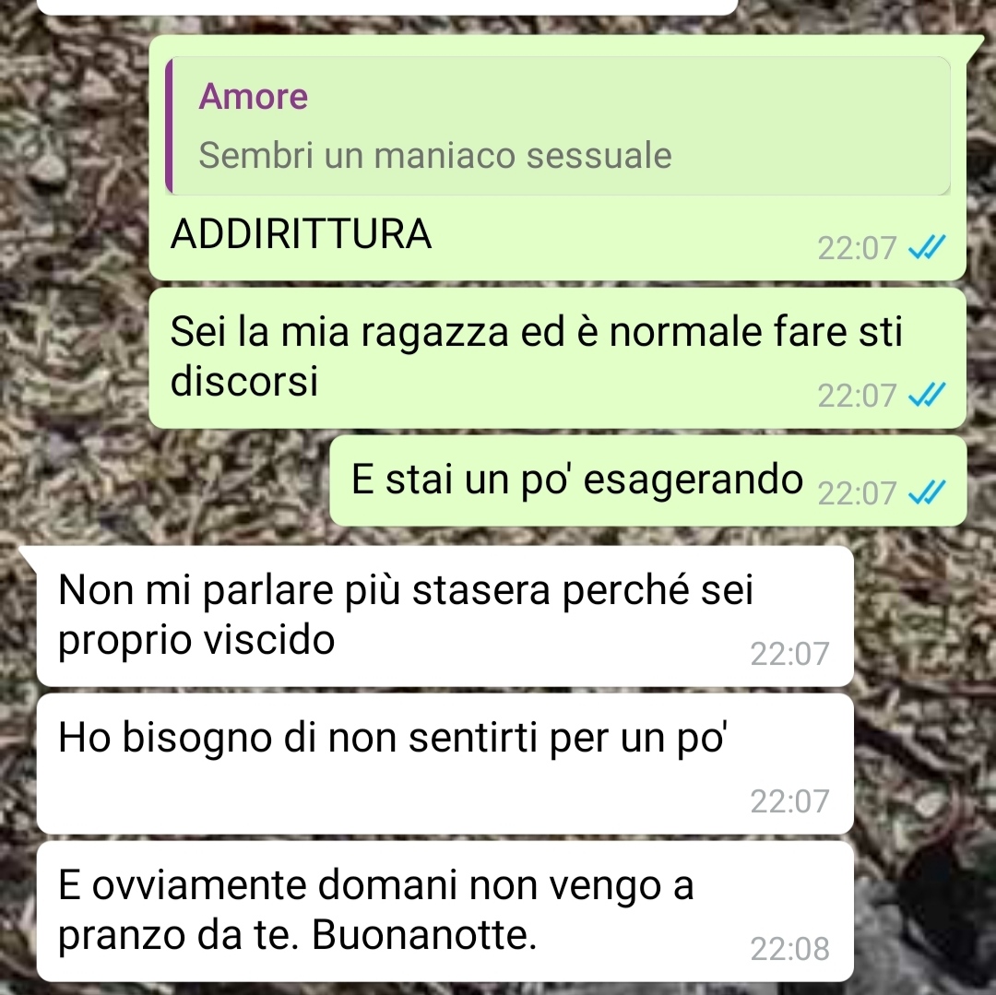Open the 'Sei la mia ragazza' message bubble
Screen dimensions: 996x995
557,358
